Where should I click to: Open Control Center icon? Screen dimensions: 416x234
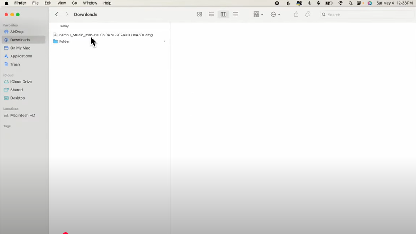pos(359,3)
